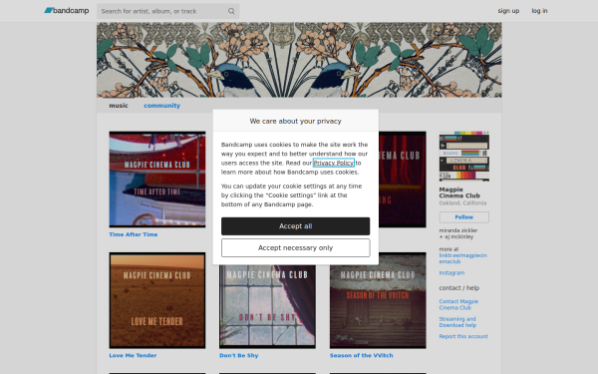Click the Bandcamp logo
Image resolution: width=598 pixels, height=374 pixels.
point(67,11)
